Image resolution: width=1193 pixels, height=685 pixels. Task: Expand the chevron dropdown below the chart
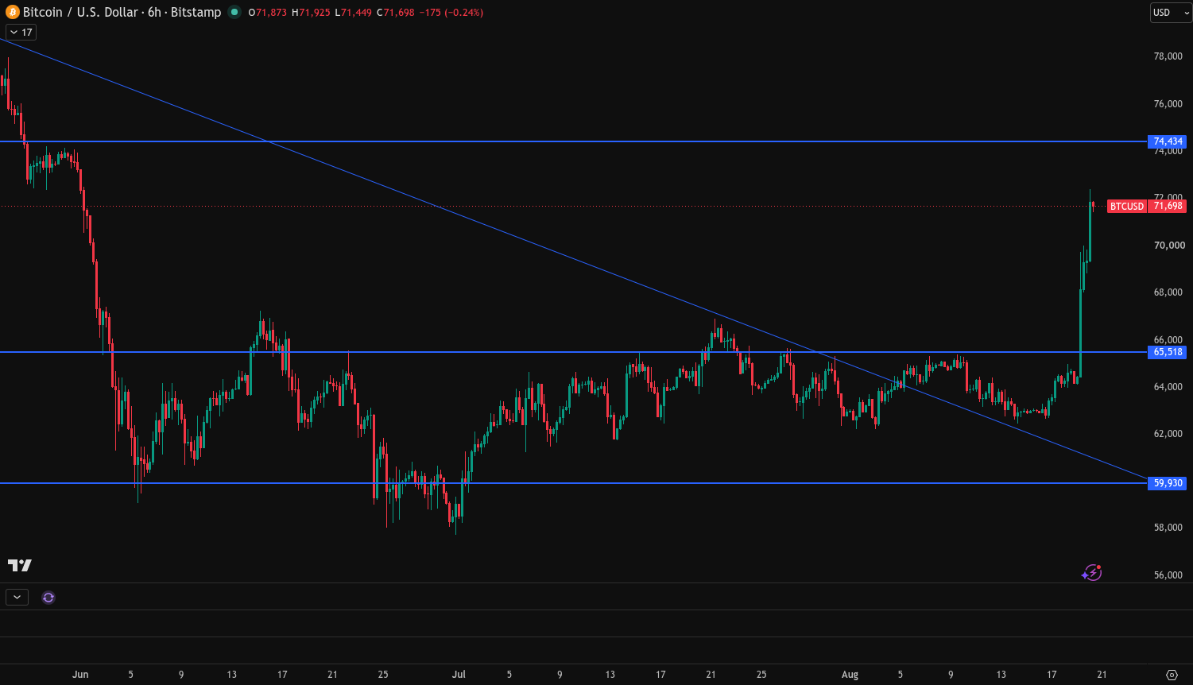pos(17,598)
